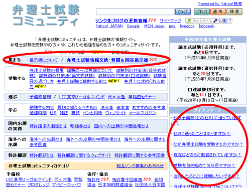Visit the livedoor link
The width and height of the screenshot is (251, 188).
pyautogui.click(x=187, y=26)
